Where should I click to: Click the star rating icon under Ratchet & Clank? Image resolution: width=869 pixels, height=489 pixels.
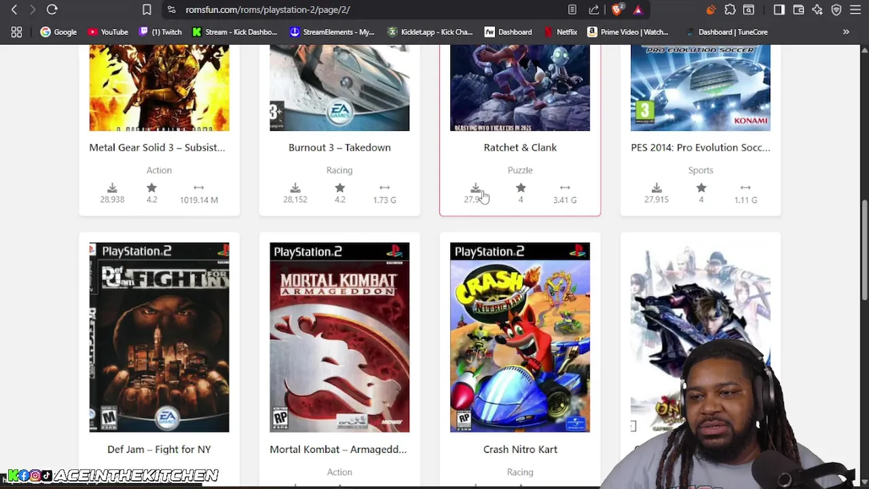point(521,188)
